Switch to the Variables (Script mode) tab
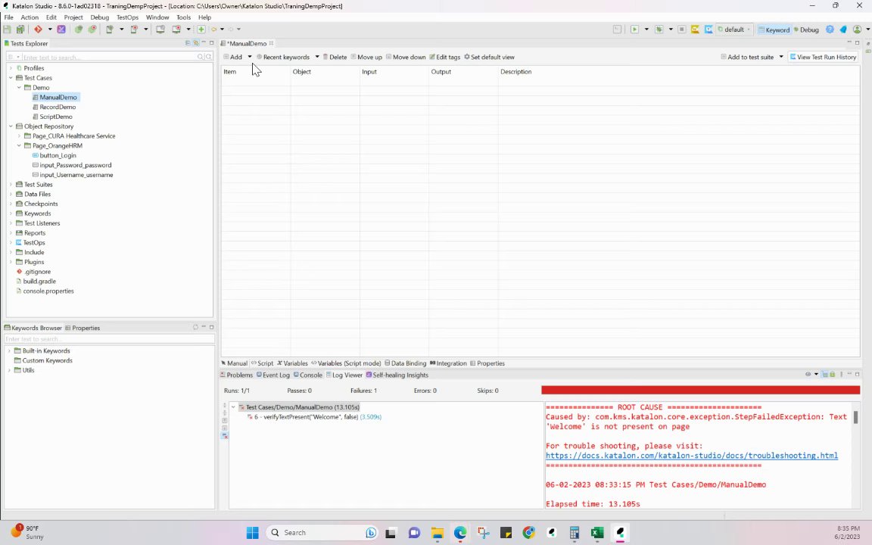This screenshot has height=545, width=872. point(346,363)
